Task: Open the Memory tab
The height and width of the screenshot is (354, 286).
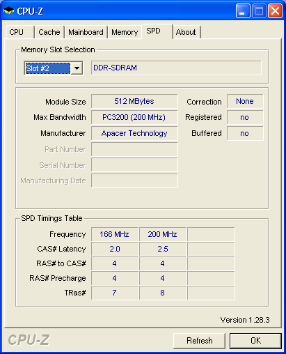Action: click(125, 32)
